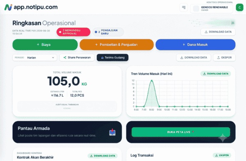Click the Ekspor button in filter row
This screenshot has height=161, width=246.
tap(224, 57)
